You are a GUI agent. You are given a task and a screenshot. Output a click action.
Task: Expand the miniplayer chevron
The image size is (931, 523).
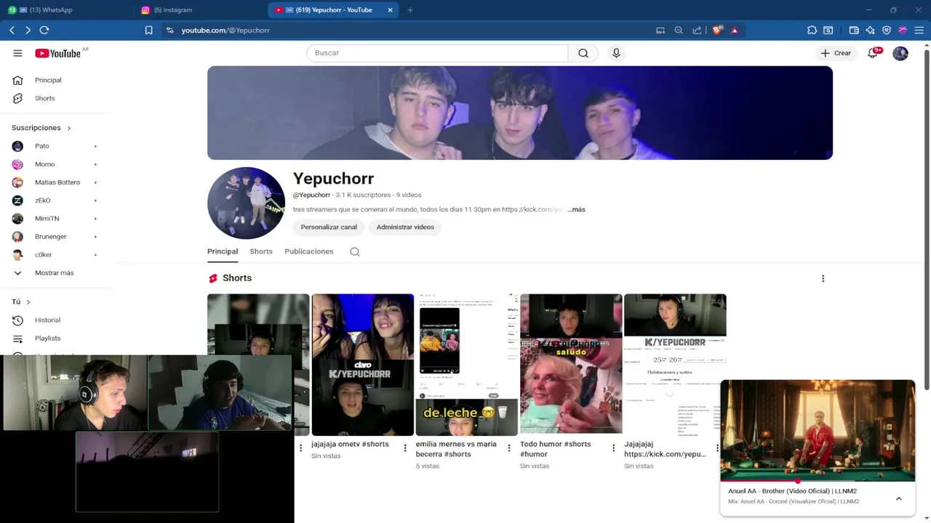coord(899,498)
